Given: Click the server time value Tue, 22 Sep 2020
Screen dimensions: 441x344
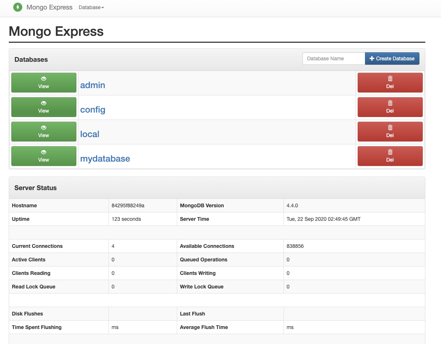Looking at the screenshot, I should (324, 219).
